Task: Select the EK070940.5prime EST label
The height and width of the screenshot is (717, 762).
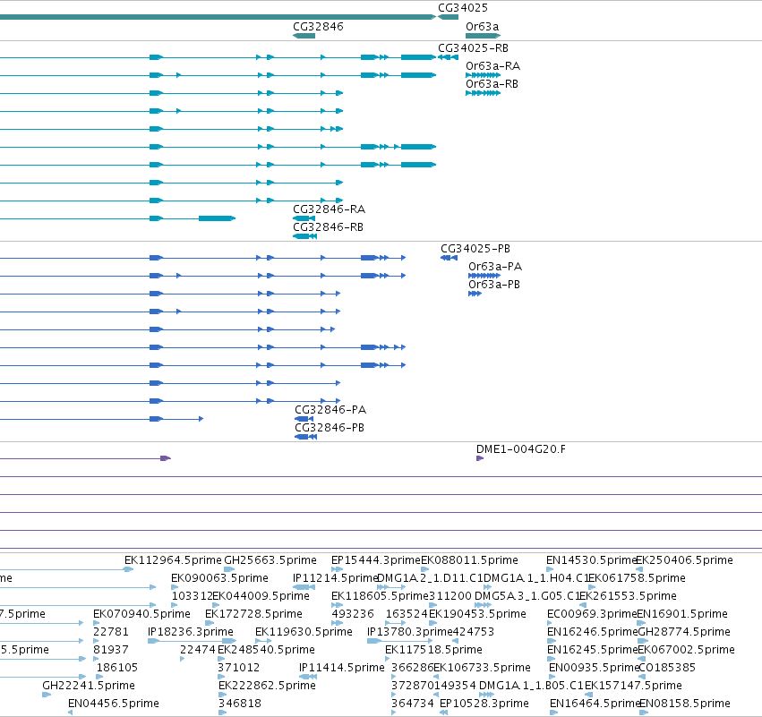Action: 141,614
